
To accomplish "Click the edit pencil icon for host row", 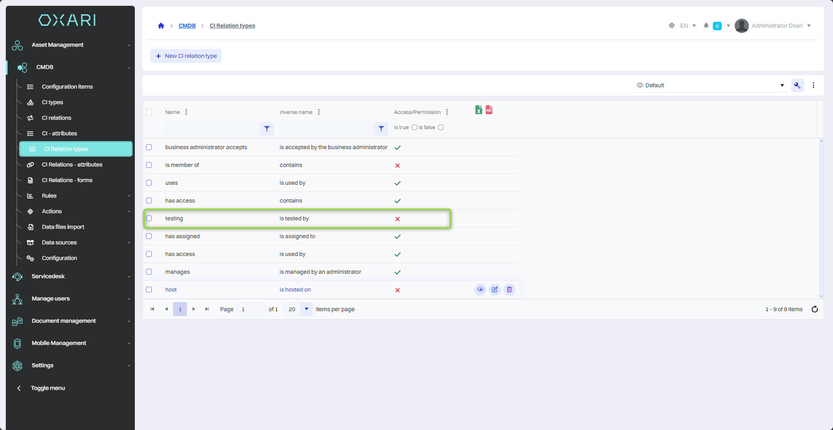I will (x=495, y=290).
